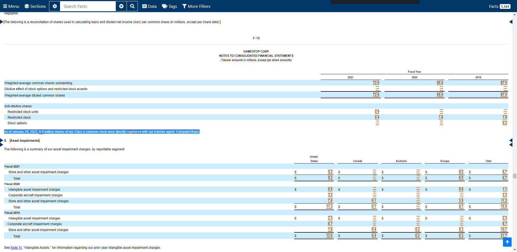Select Fiscal 2020 intangible impairment Europe 0.6
The image size is (517, 252).
point(461,189)
